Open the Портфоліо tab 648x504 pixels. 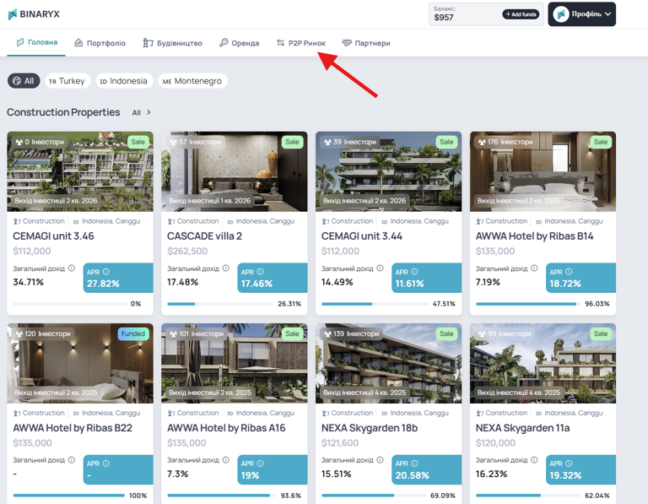[100, 43]
